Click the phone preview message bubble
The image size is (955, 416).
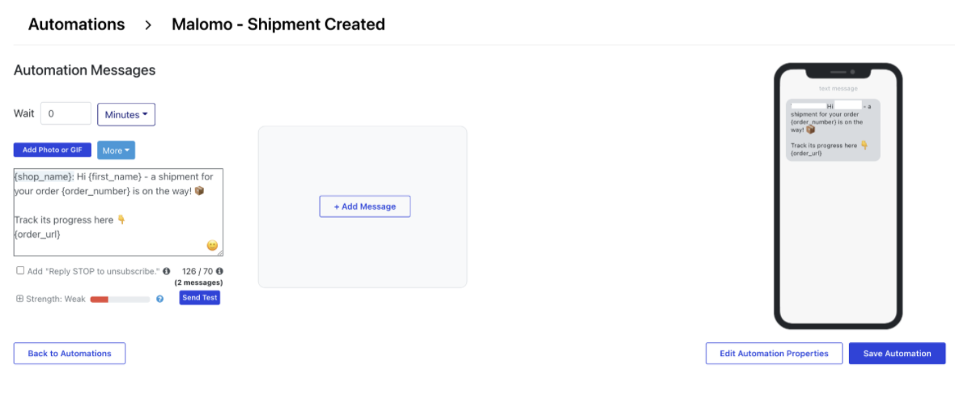(x=833, y=129)
